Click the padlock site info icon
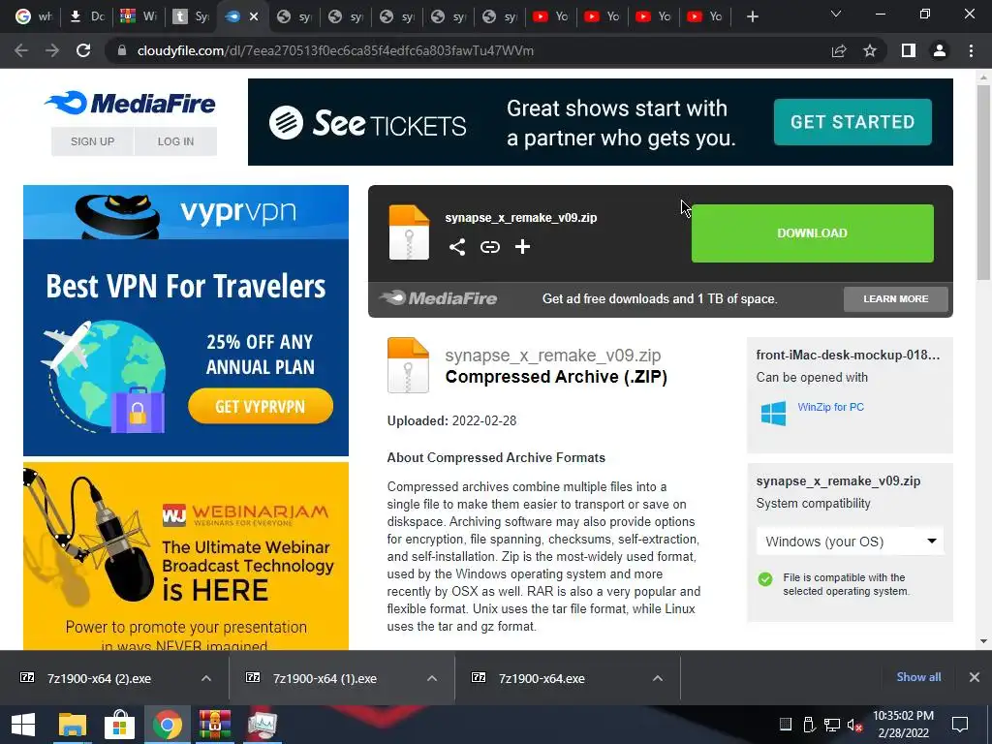 click(x=122, y=50)
